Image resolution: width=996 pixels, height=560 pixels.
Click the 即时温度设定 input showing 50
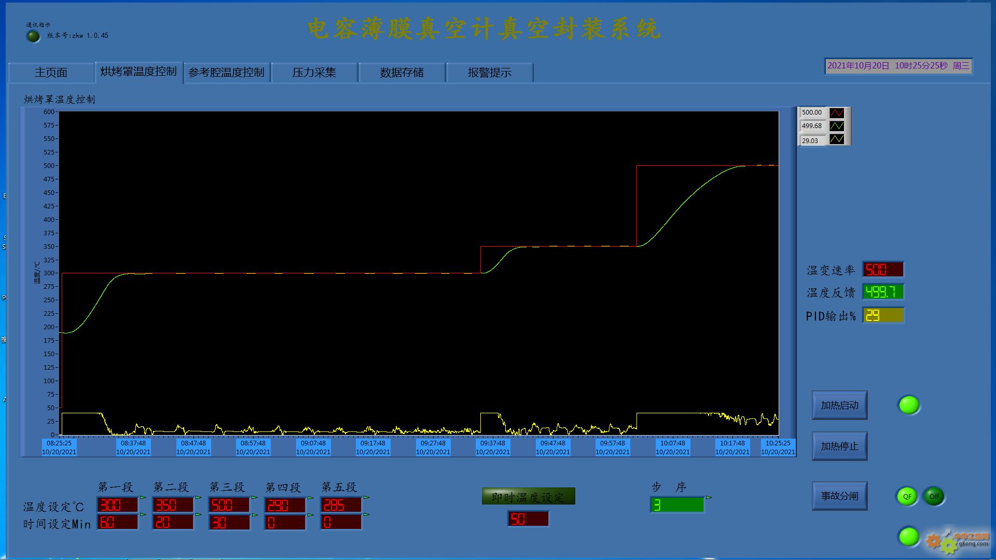click(528, 519)
